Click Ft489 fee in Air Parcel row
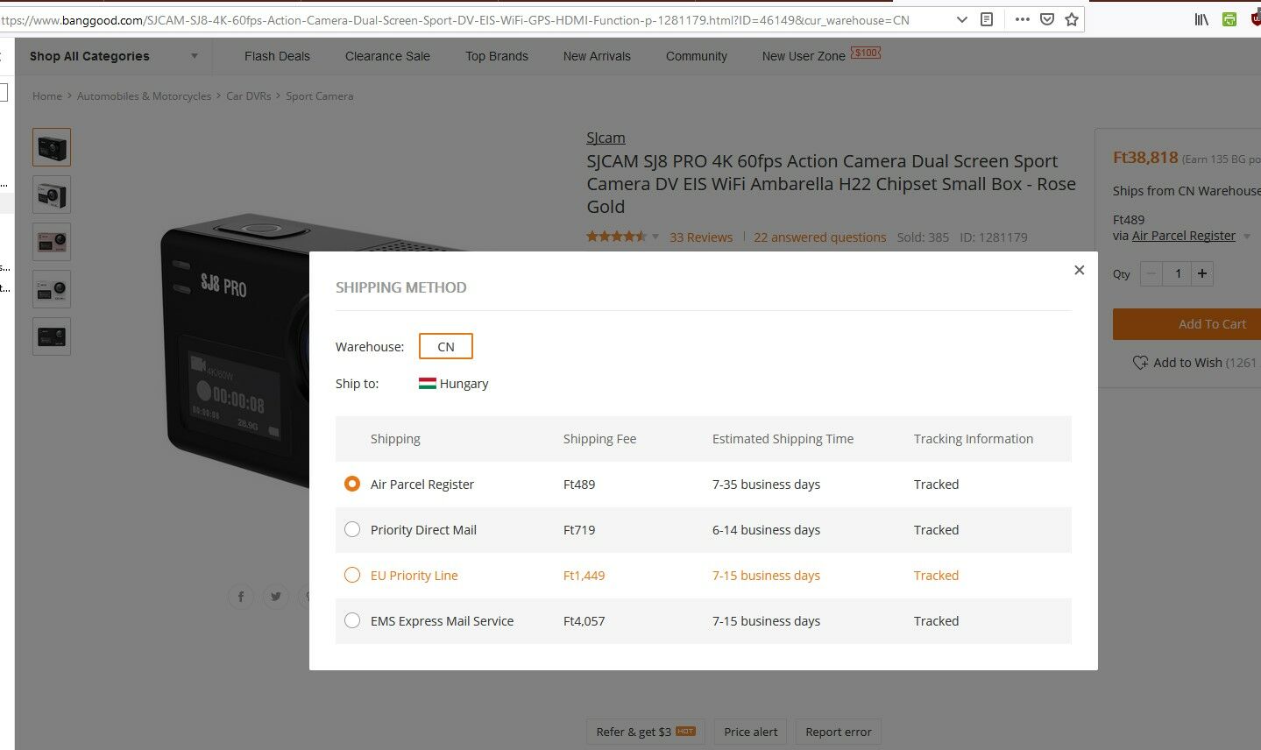 coord(579,485)
